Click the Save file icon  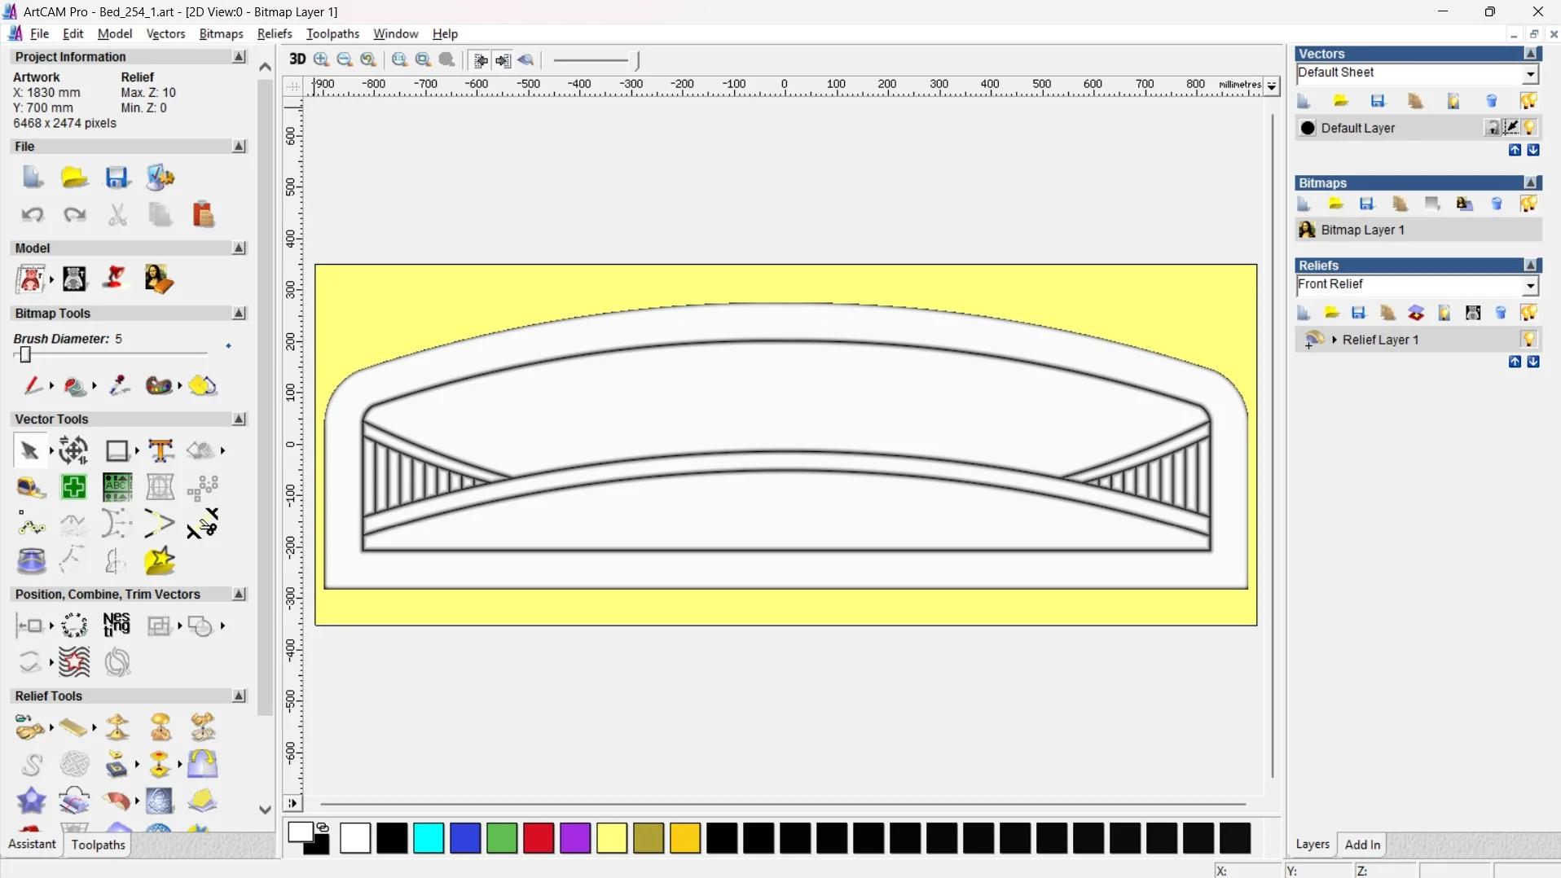(117, 178)
